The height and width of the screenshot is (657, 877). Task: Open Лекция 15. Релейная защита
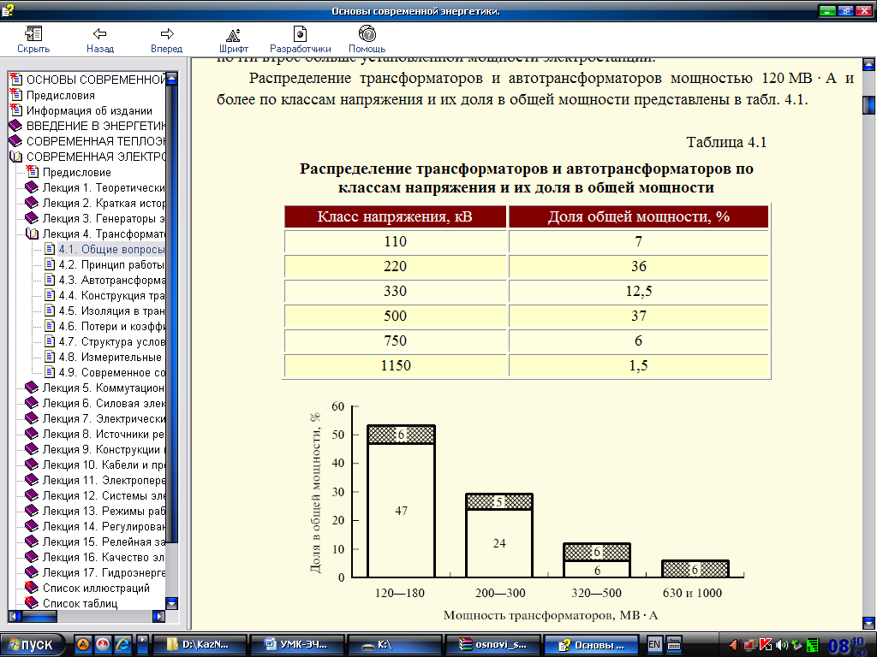104,542
